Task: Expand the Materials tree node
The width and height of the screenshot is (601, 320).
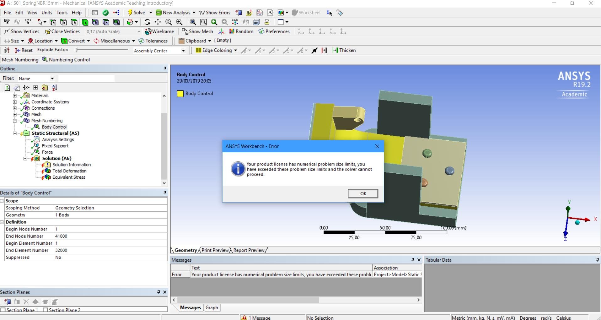Action: [x=14, y=95]
